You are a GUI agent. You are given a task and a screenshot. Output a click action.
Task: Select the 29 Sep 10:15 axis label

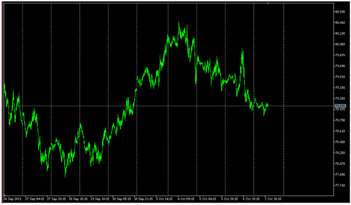coord(100,199)
